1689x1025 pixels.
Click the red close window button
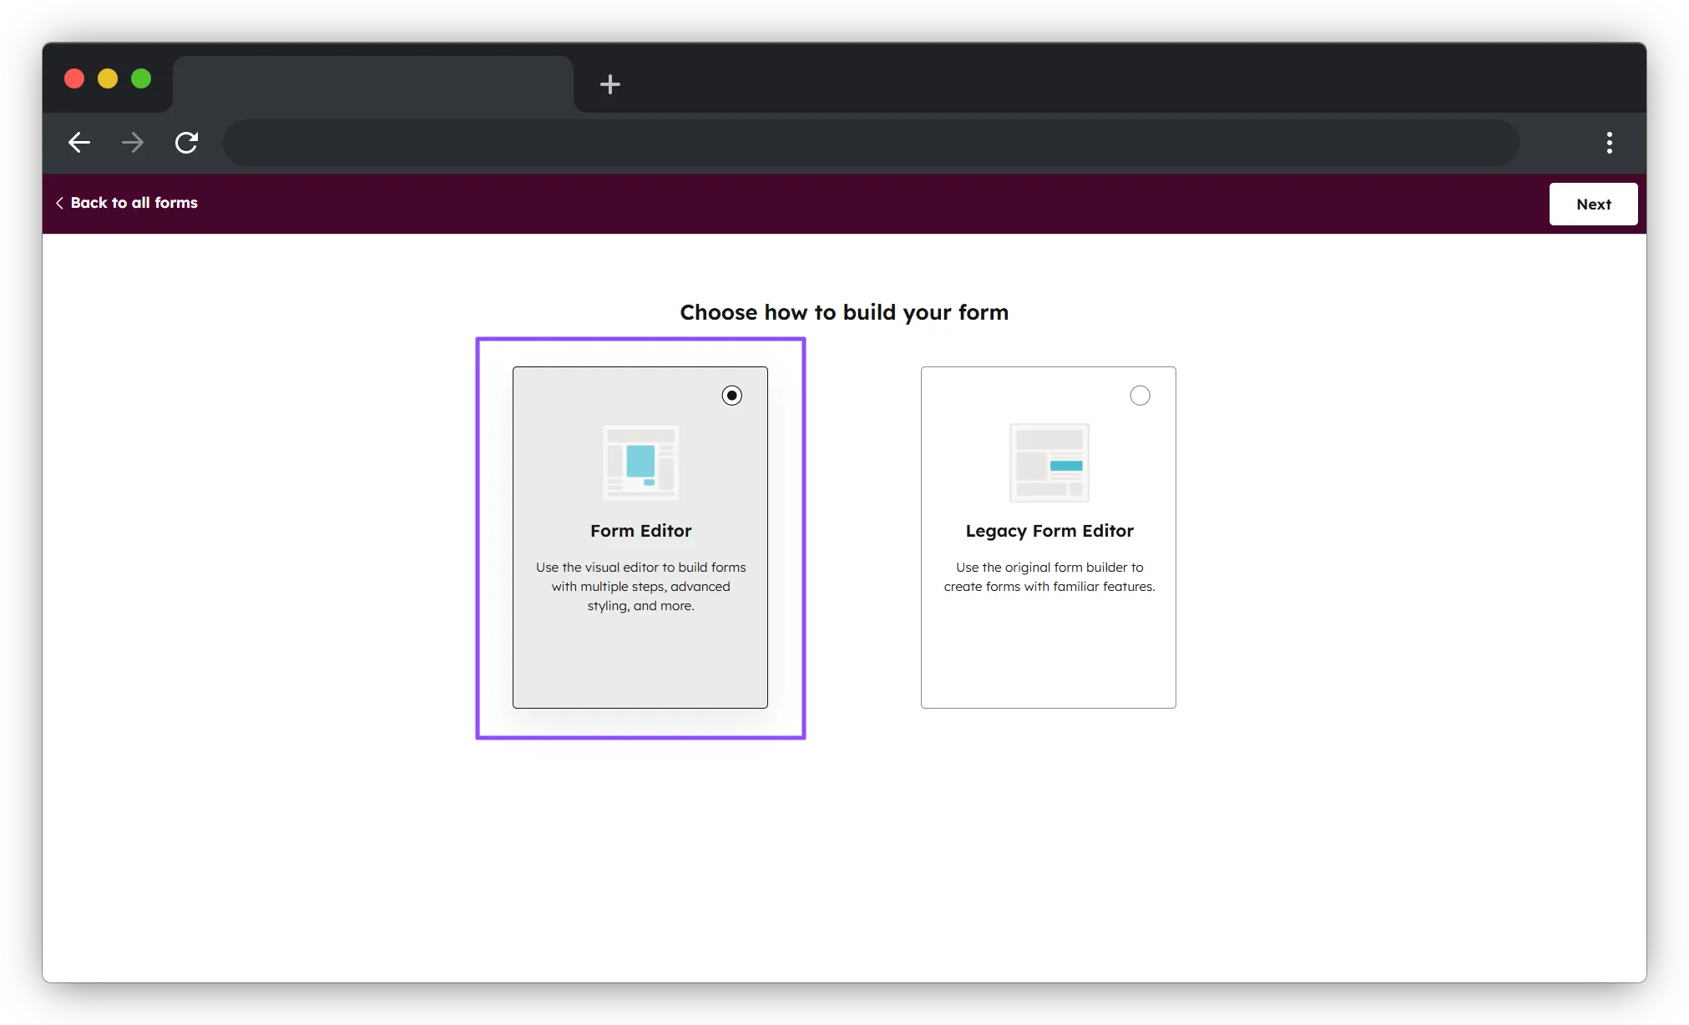pyautogui.click(x=74, y=78)
